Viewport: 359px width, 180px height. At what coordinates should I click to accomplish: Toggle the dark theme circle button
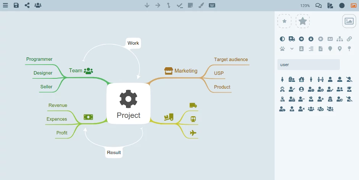click(342, 5)
